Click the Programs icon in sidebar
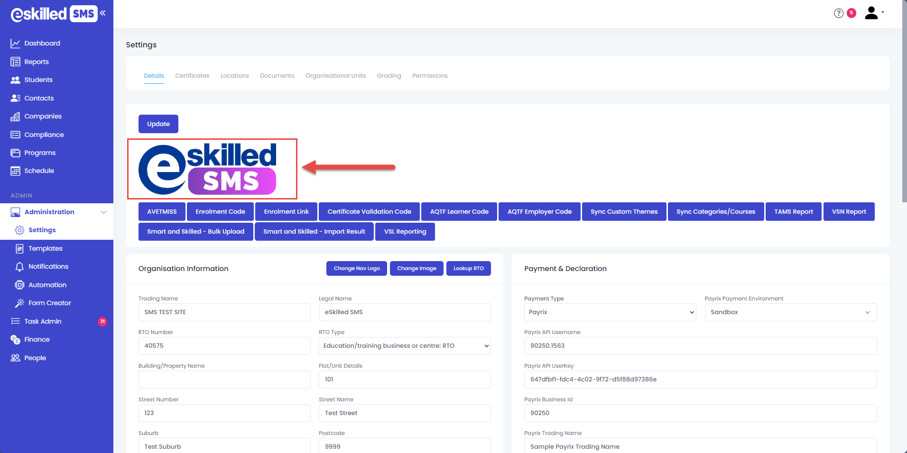The width and height of the screenshot is (907, 453). (15, 153)
